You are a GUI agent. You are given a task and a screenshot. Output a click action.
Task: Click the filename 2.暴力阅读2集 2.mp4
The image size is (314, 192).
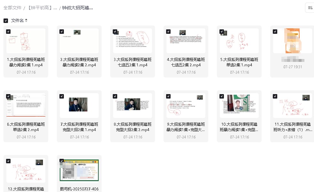pos(79,63)
